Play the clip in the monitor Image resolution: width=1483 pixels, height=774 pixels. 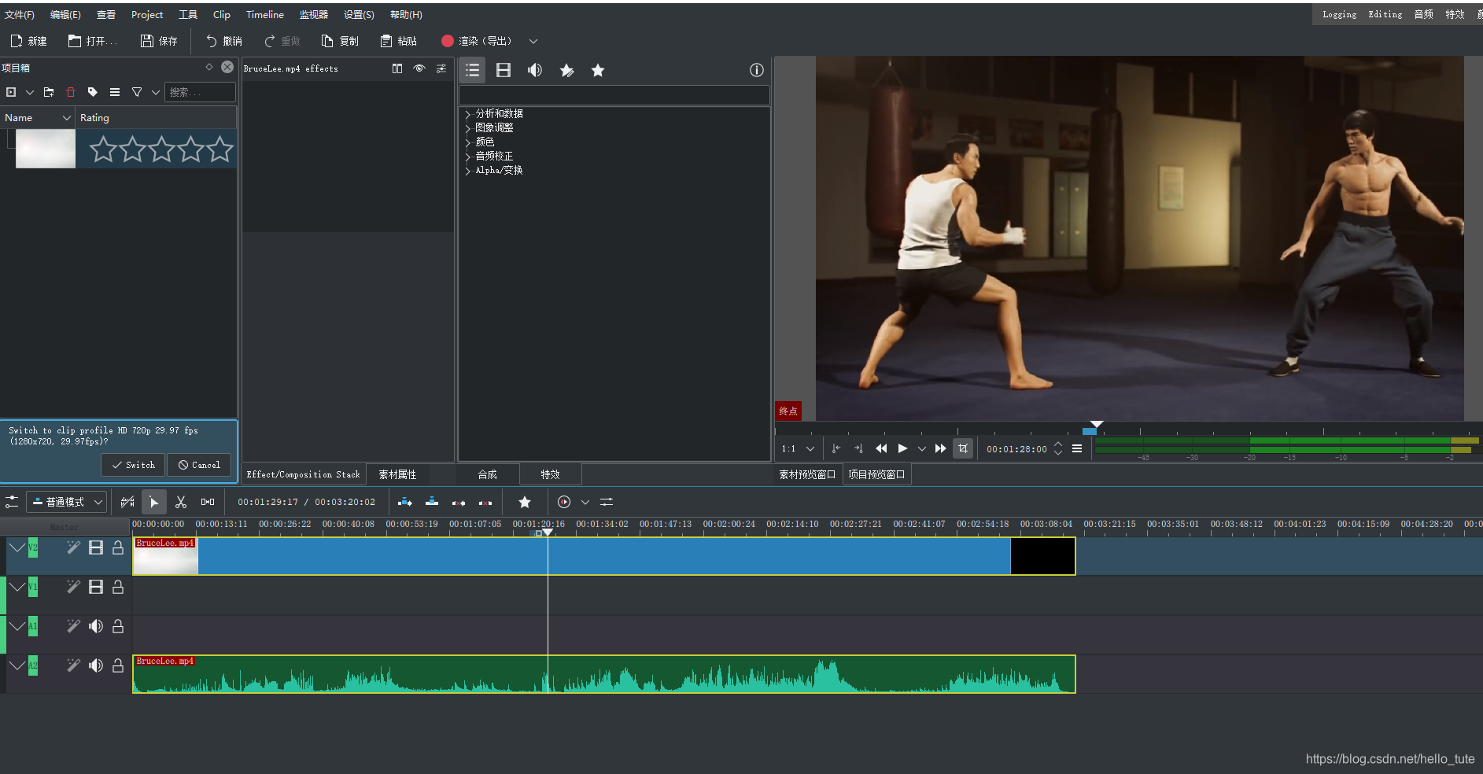902,448
